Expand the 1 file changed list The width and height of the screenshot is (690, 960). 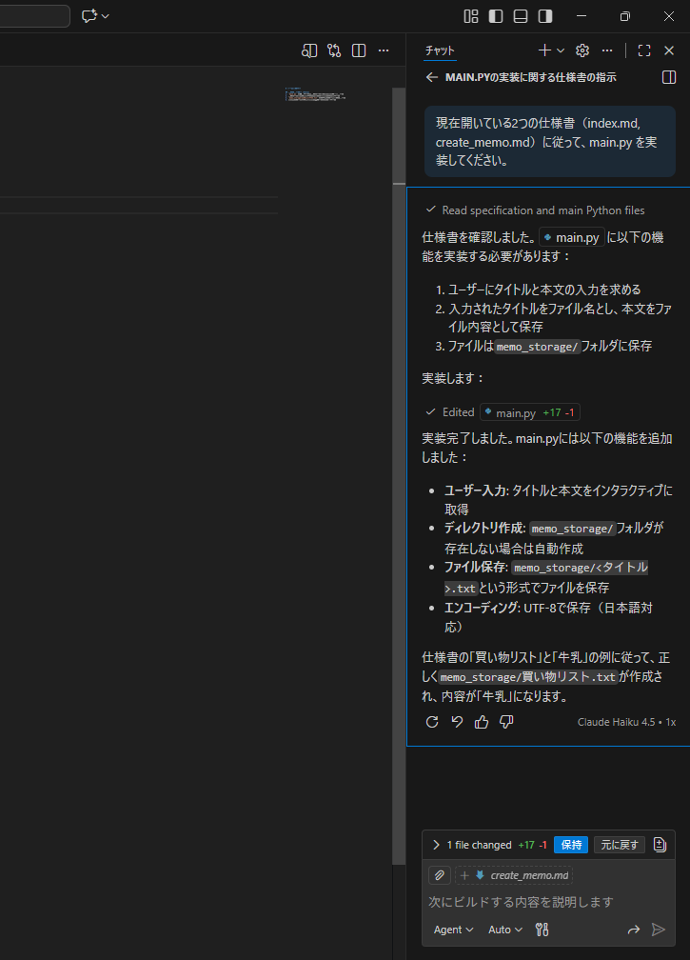click(x=436, y=845)
